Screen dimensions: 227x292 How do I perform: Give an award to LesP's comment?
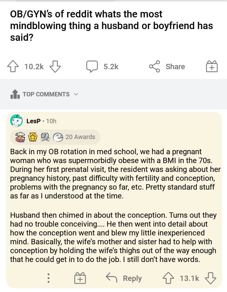tap(80, 278)
